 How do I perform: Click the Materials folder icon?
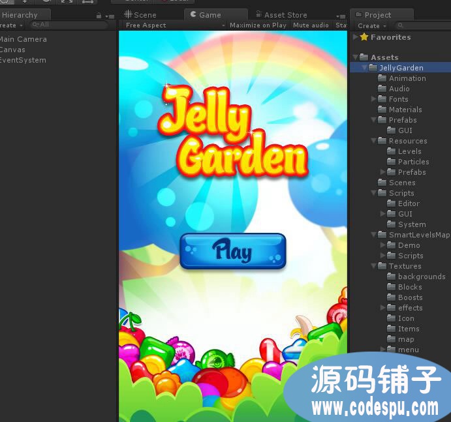coord(382,109)
